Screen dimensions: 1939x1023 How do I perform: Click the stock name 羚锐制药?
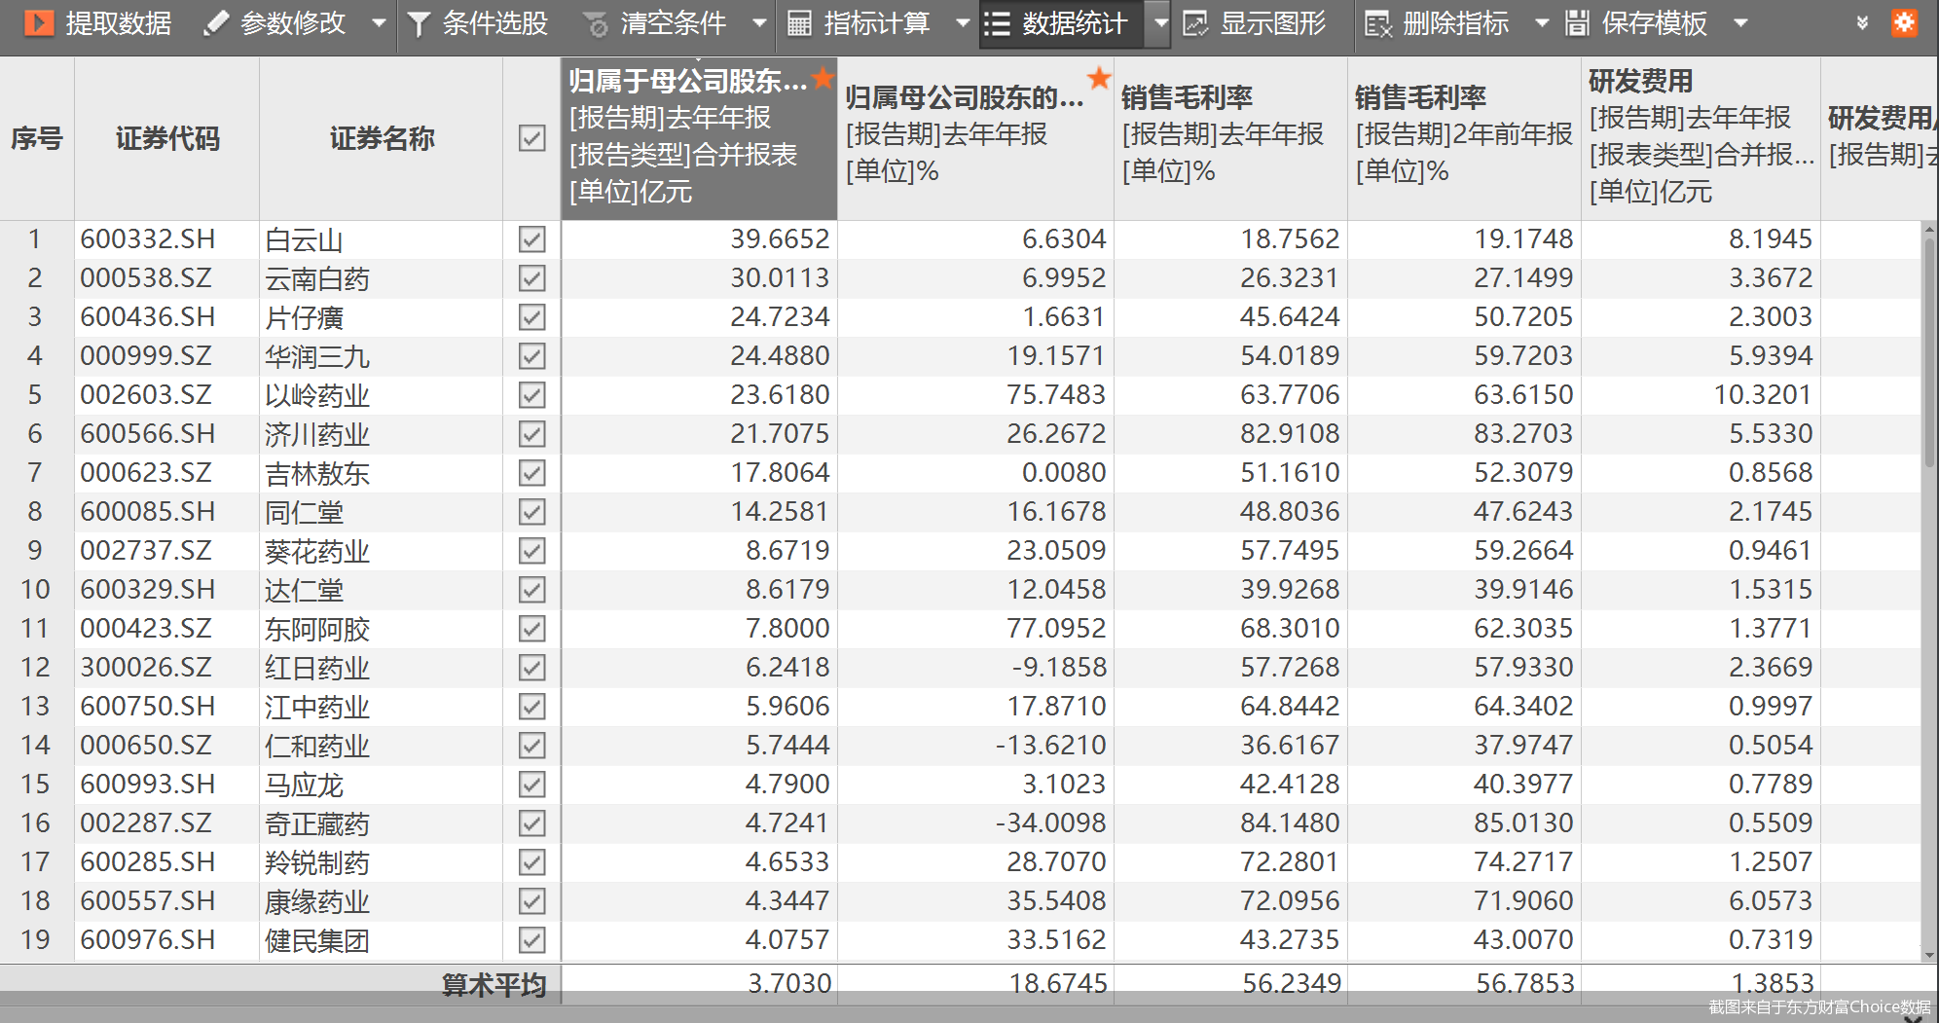(x=317, y=863)
